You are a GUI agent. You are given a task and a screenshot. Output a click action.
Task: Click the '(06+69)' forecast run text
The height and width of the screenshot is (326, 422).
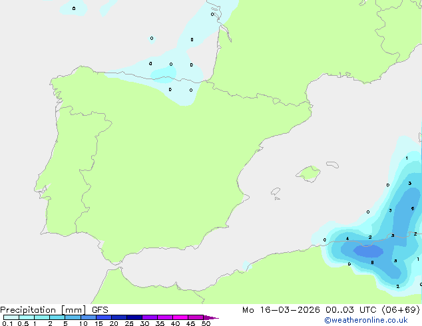click(x=401, y=310)
